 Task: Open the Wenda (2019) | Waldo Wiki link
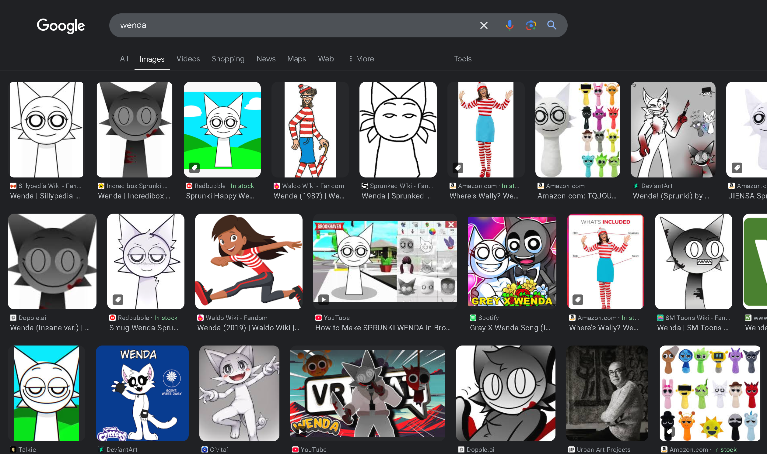248,328
